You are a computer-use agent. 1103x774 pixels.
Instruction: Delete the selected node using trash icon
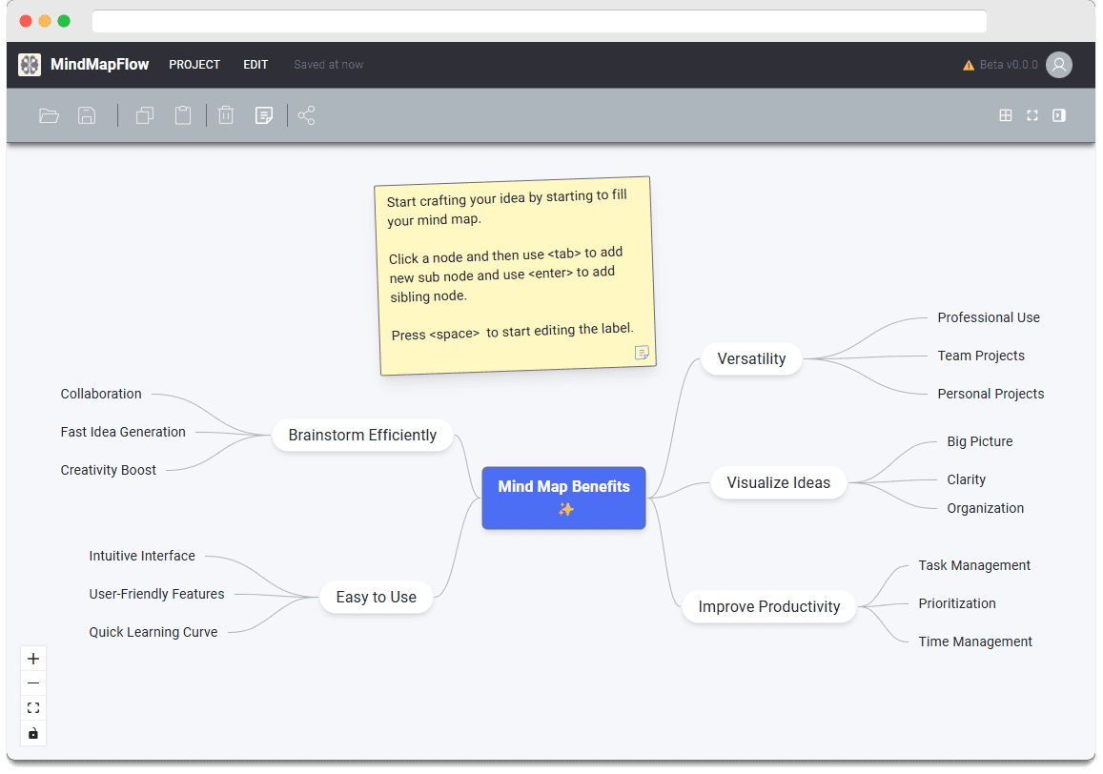(x=225, y=115)
